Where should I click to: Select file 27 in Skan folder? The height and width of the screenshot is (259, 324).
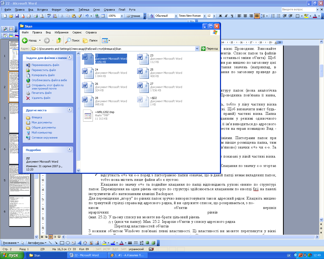pyautogui.click(x=160, y=87)
